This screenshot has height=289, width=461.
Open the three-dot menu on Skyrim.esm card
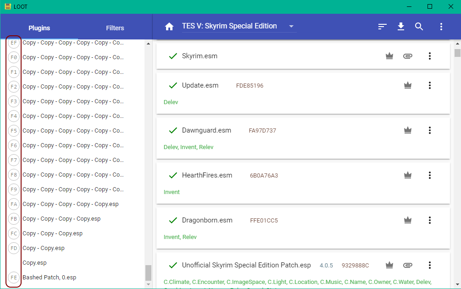pos(429,56)
